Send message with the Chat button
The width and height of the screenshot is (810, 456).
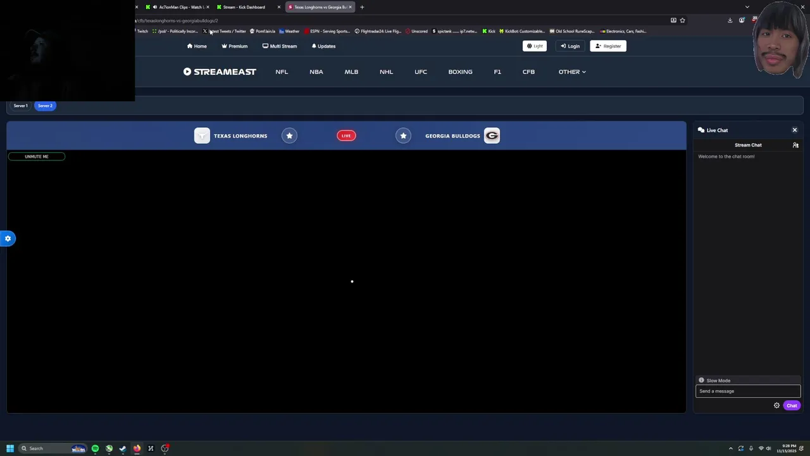[792, 405]
